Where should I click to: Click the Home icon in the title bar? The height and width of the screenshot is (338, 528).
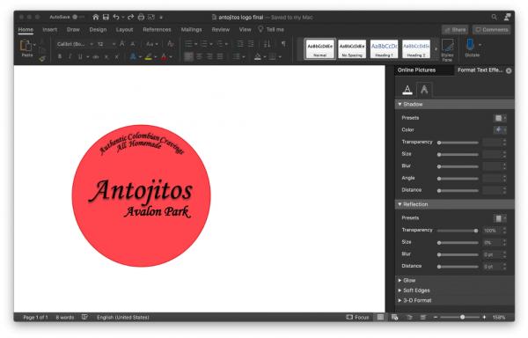point(96,17)
